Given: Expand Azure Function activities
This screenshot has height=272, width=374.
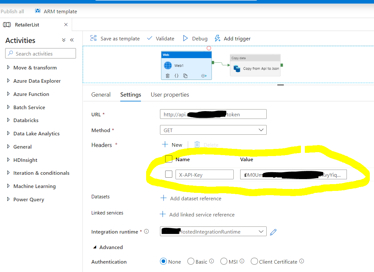Looking at the screenshot, I should pos(8,94).
